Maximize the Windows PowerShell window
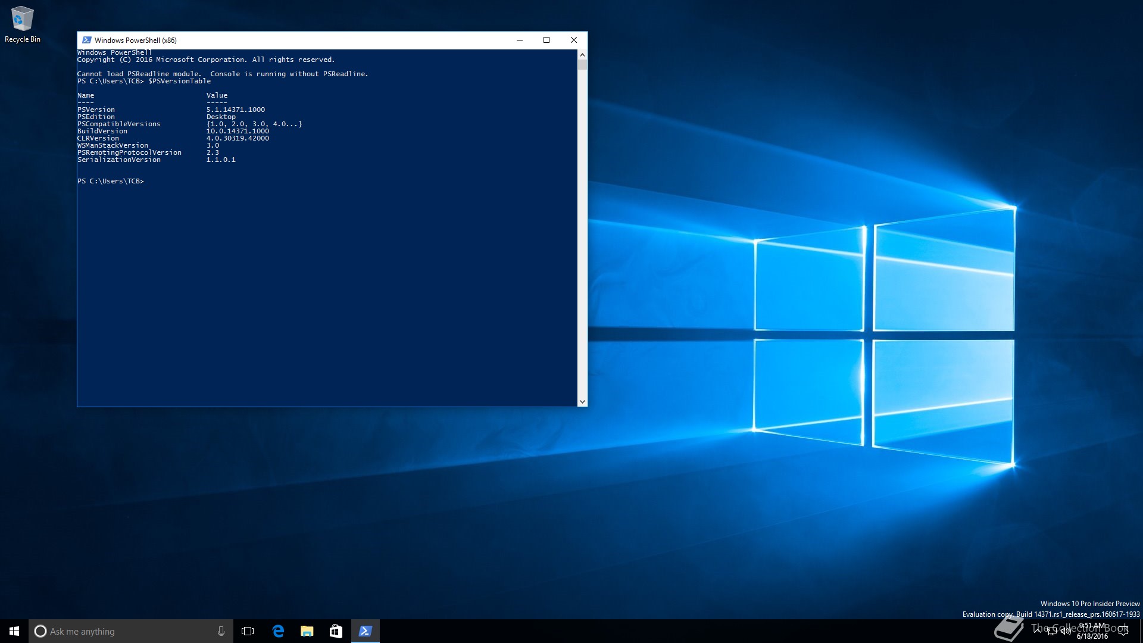This screenshot has height=643, width=1143. tap(546, 40)
